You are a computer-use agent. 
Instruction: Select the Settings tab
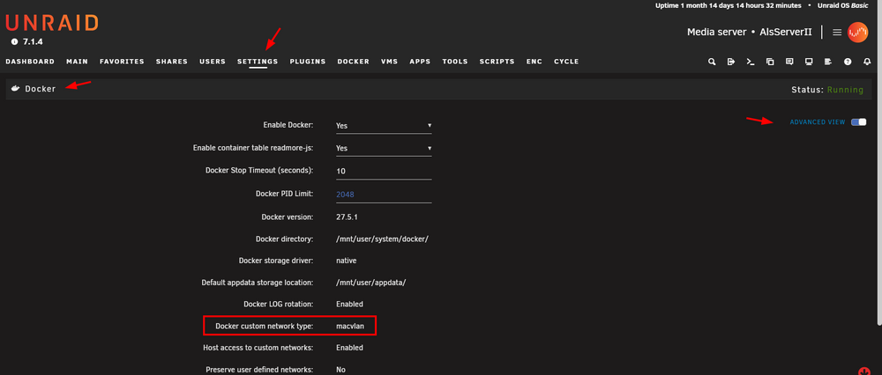pos(258,62)
